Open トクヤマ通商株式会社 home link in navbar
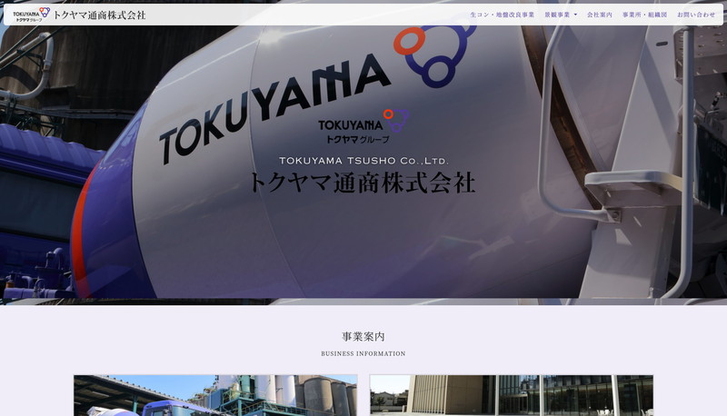Image resolution: width=727 pixels, height=416 pixels. tap(99, 15)
